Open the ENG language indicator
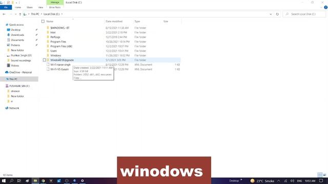The height and width of the screenshot is (184, 328). [x=299, y=181]
